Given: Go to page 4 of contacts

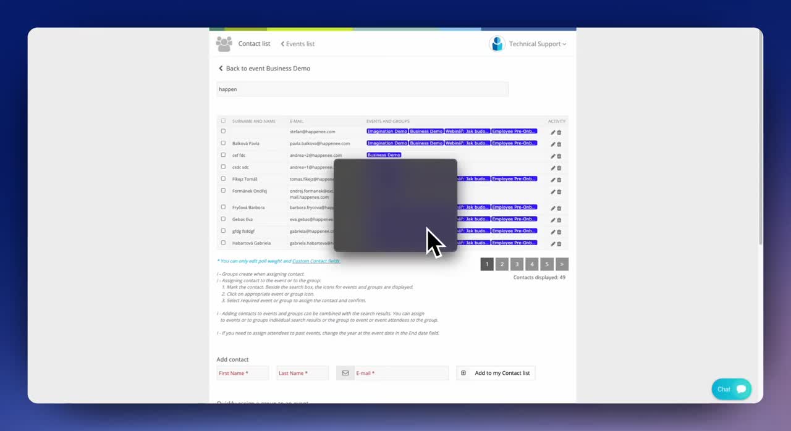Looking at the screenshot, I should coord(532,264).
